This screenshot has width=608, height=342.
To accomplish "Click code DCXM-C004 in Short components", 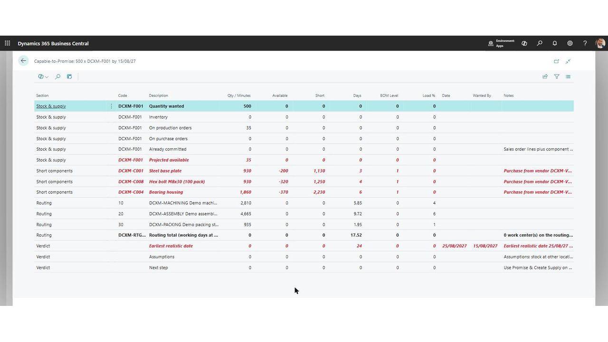I will [x=131, y=192].
